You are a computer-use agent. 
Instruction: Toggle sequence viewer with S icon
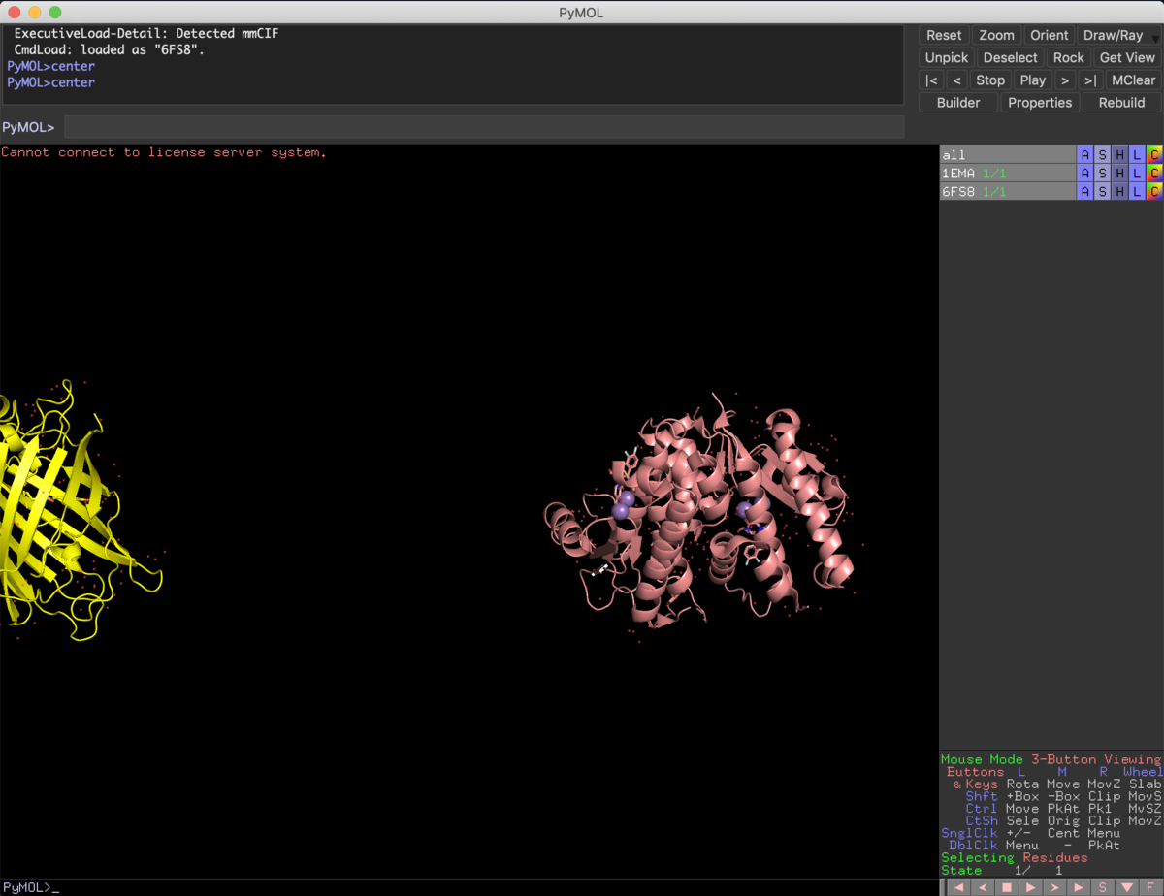(1103, 887)
